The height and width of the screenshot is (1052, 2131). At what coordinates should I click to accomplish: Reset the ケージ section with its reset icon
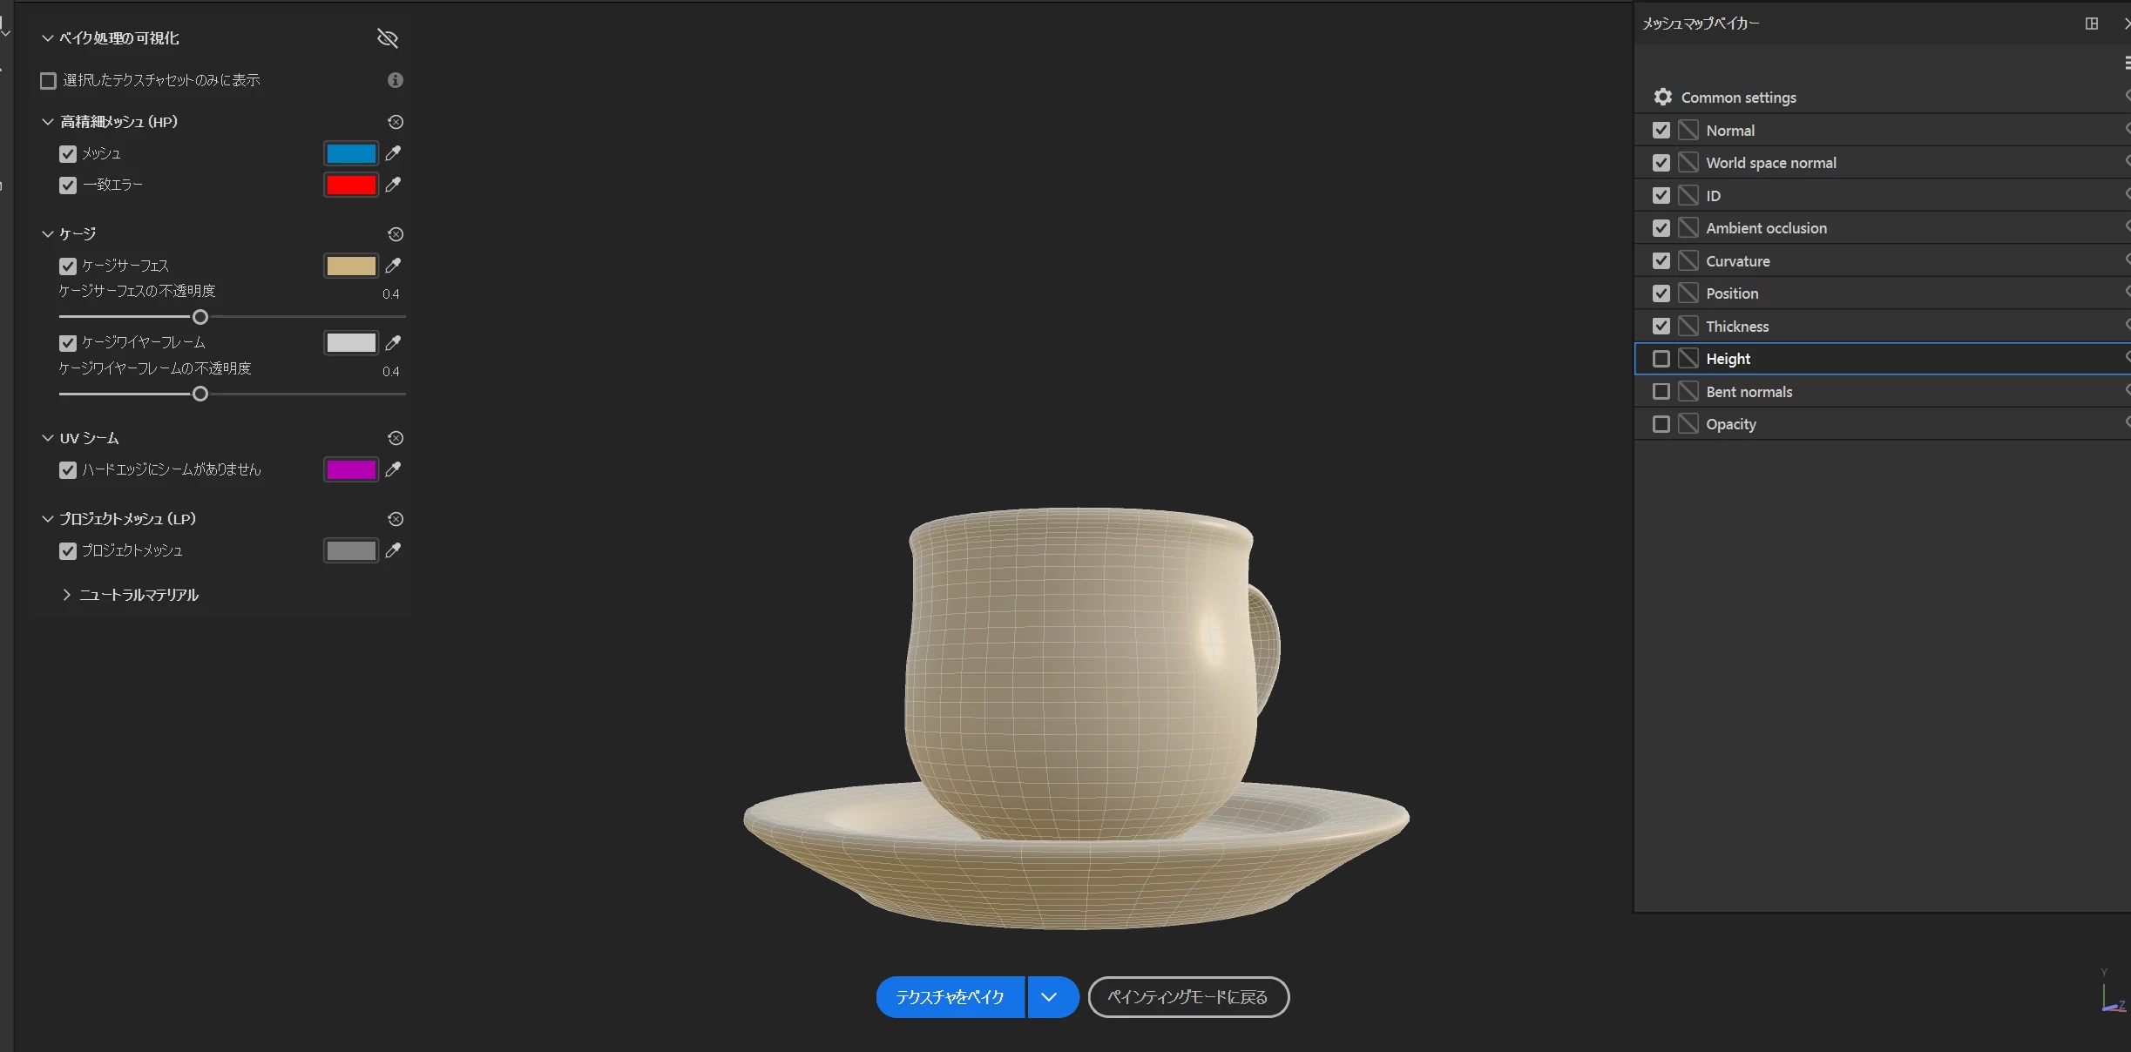[x=396, y=234]
